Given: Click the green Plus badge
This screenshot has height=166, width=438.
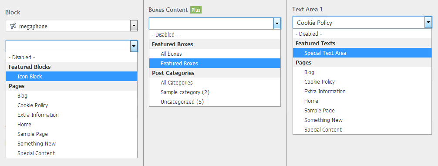Looking at the screenshot, I should tap(196, 10).
